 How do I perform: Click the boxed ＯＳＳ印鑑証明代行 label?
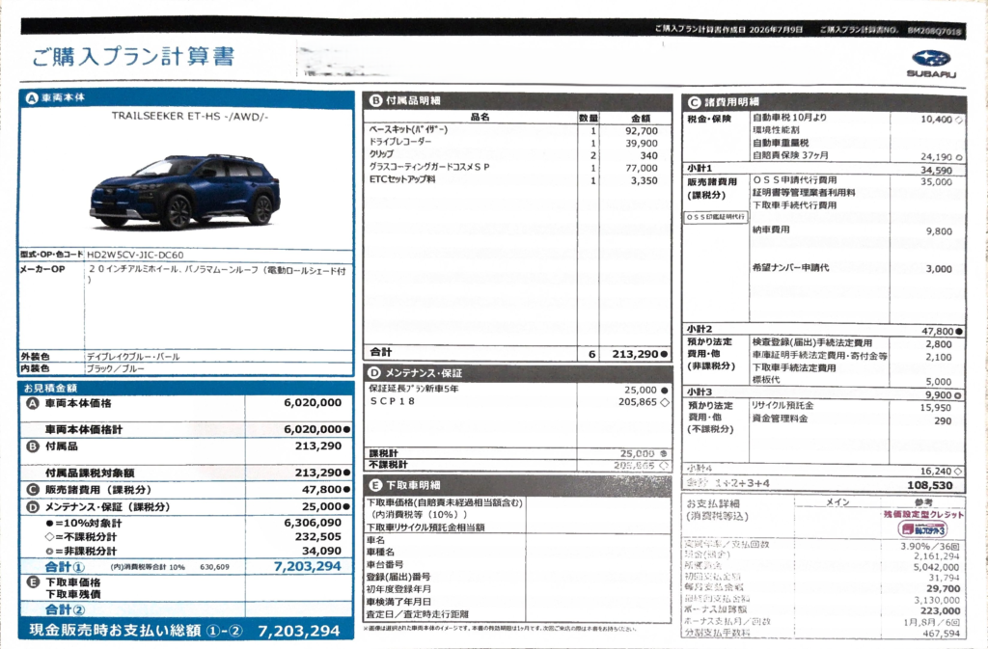point(716,217)
